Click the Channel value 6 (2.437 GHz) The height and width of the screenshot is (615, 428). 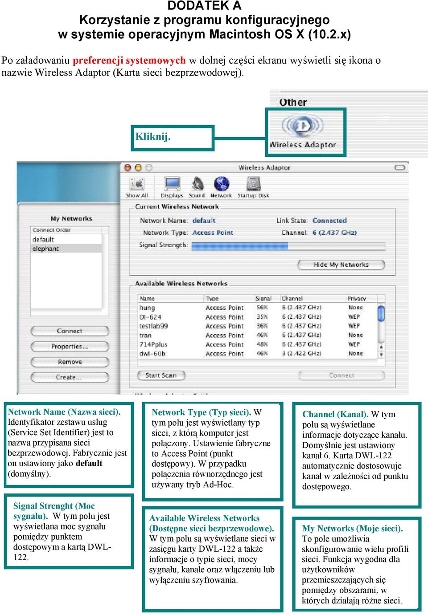[334, 232]
